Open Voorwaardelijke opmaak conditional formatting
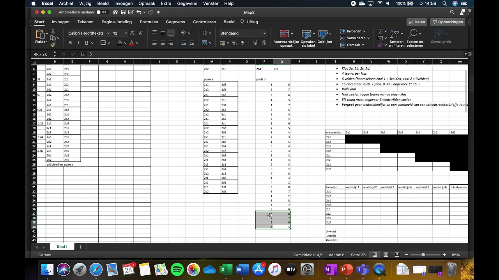This screenshot has height=280, width=499. [x=286, y=38]
